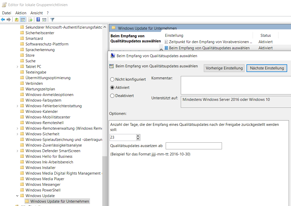Screen dimensions: 291x206
Task: Click the Qualitätsupdates policy row icon
Action: pos(166,48)
